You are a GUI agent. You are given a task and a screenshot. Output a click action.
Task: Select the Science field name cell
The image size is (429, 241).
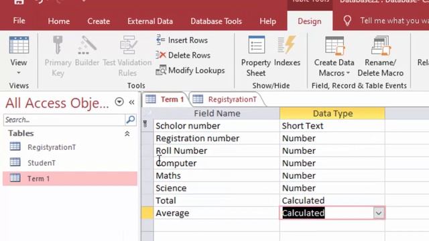217,188
